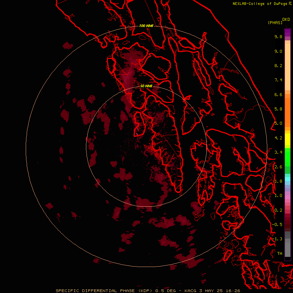Click the 100 NMI range ring label
This screenshot has width=293, height=293.
click(146, 26)
